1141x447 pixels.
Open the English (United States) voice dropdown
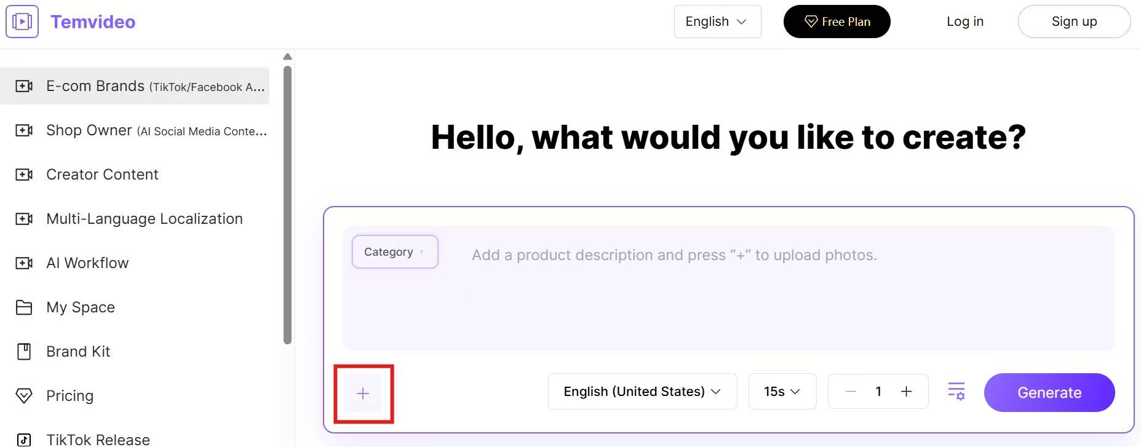pos(642,392)
